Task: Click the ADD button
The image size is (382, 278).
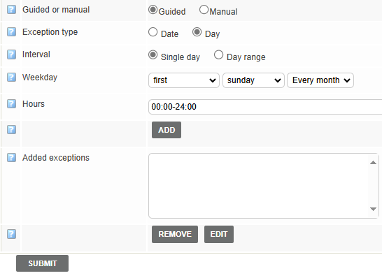Action: click(167, 130)
